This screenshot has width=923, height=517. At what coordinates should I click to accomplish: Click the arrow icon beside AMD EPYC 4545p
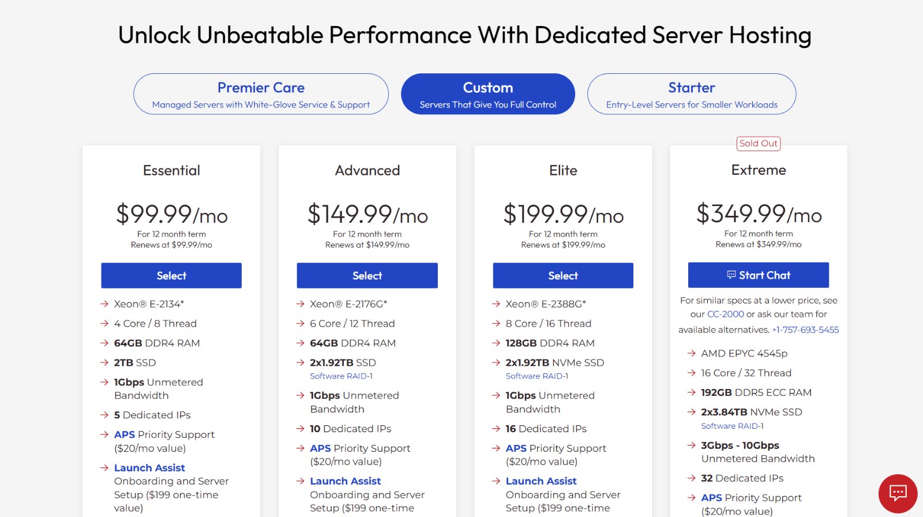click(692, 353)
